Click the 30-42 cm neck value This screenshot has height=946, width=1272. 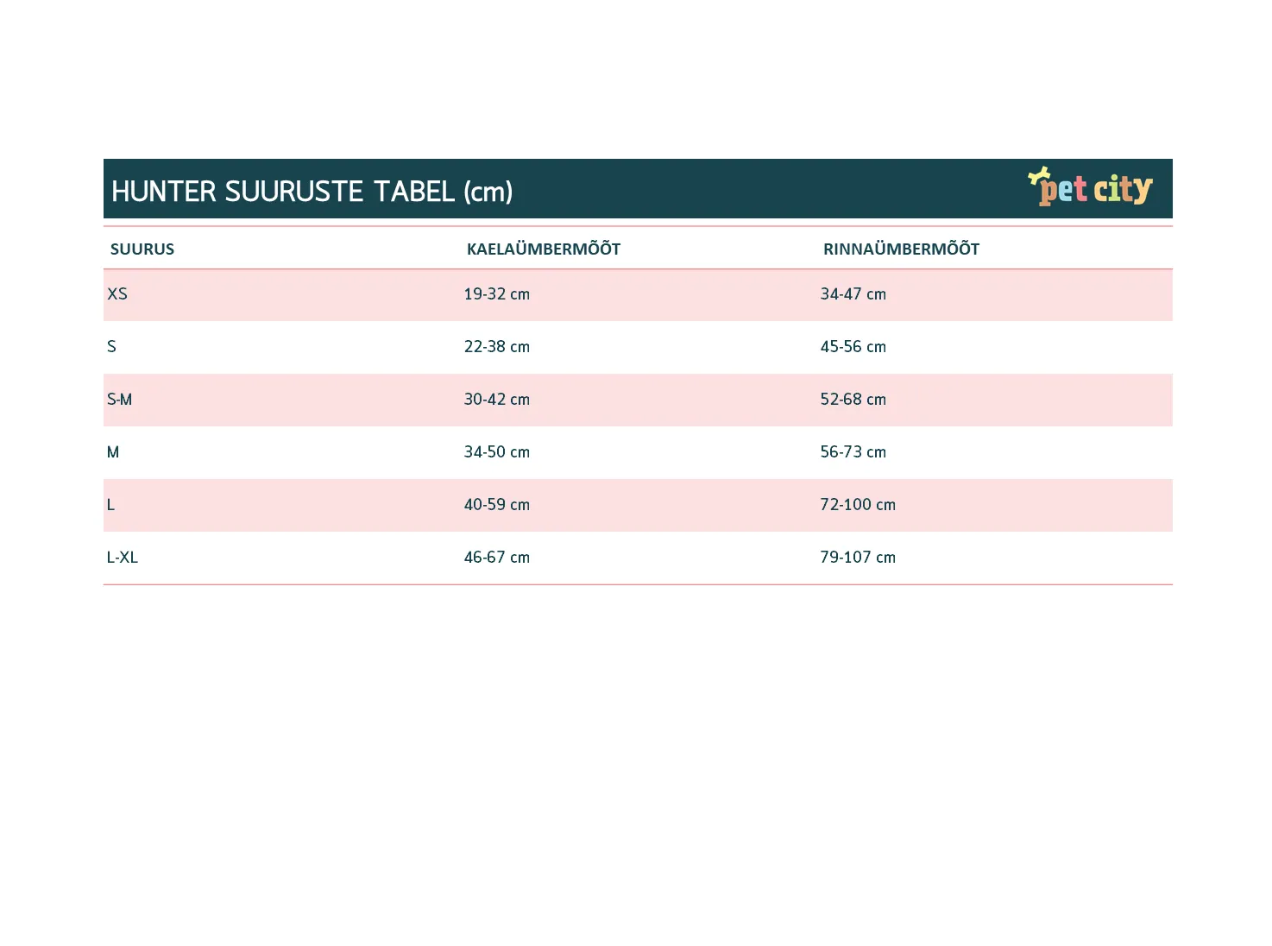pos(497,400)
